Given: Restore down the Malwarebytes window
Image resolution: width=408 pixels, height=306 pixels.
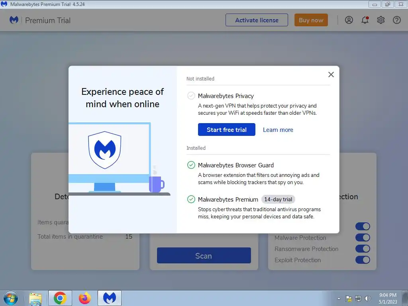Looking at the screenshot, I should 388,4.
